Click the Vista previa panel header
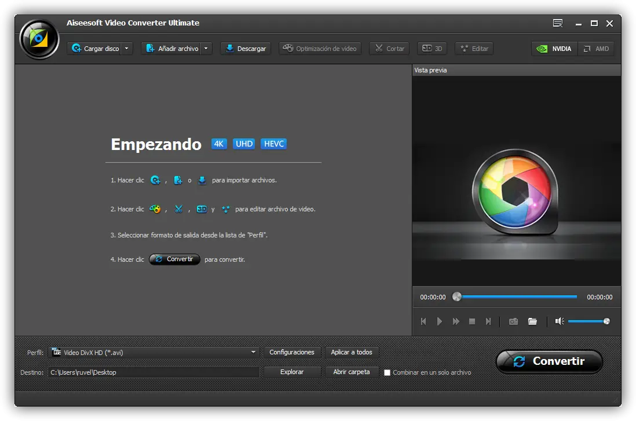636x421 pixels. tap(516, 70)
